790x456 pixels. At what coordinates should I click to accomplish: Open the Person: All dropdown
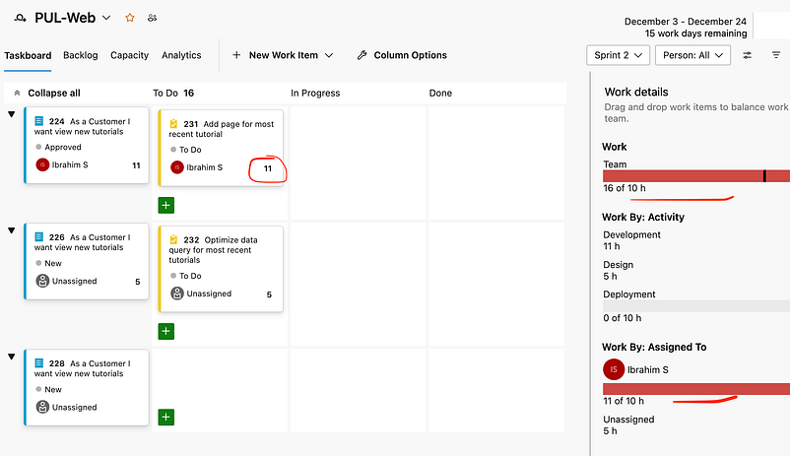692,55
